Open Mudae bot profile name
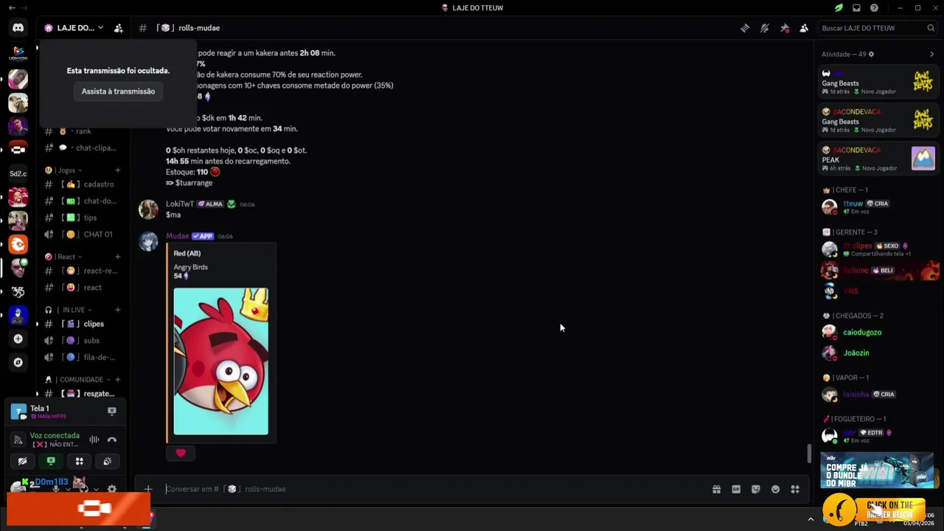 [x=177, y=236]
